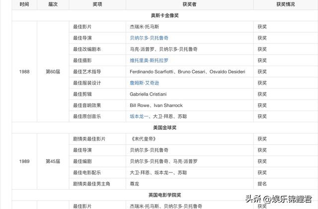Select 杰瑞米·托马斯 in the Oscar 最佳影片 row
Viewport: 318px width, 209px height.
click(145, 27)
